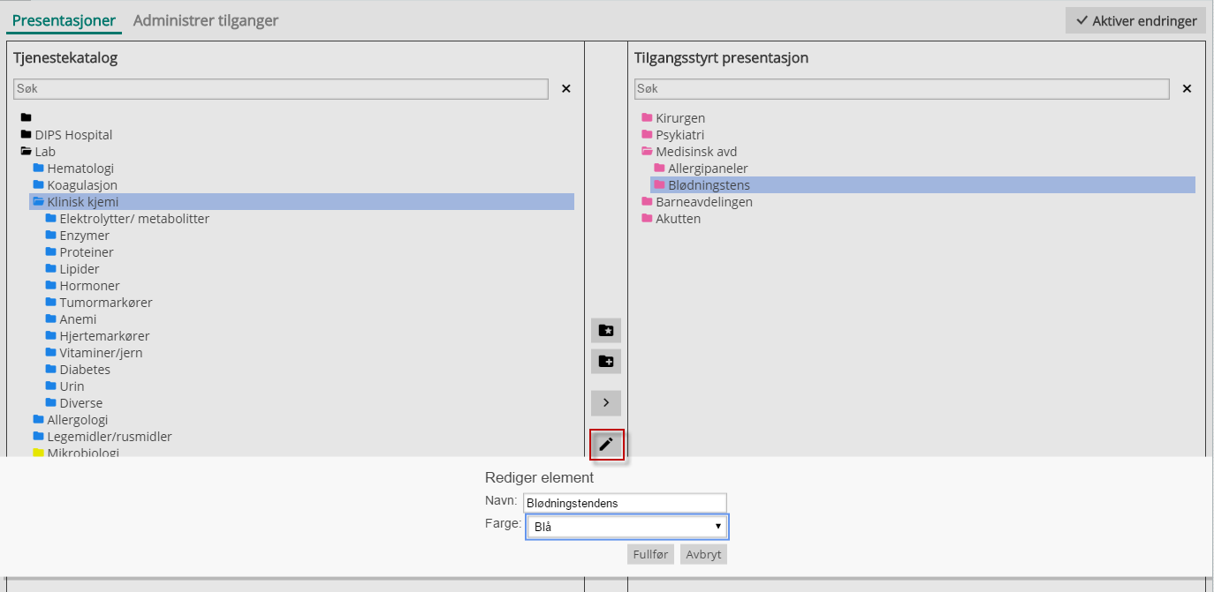Click the folder with star icon
1214x592 pixels.
(x=606, y=331)
